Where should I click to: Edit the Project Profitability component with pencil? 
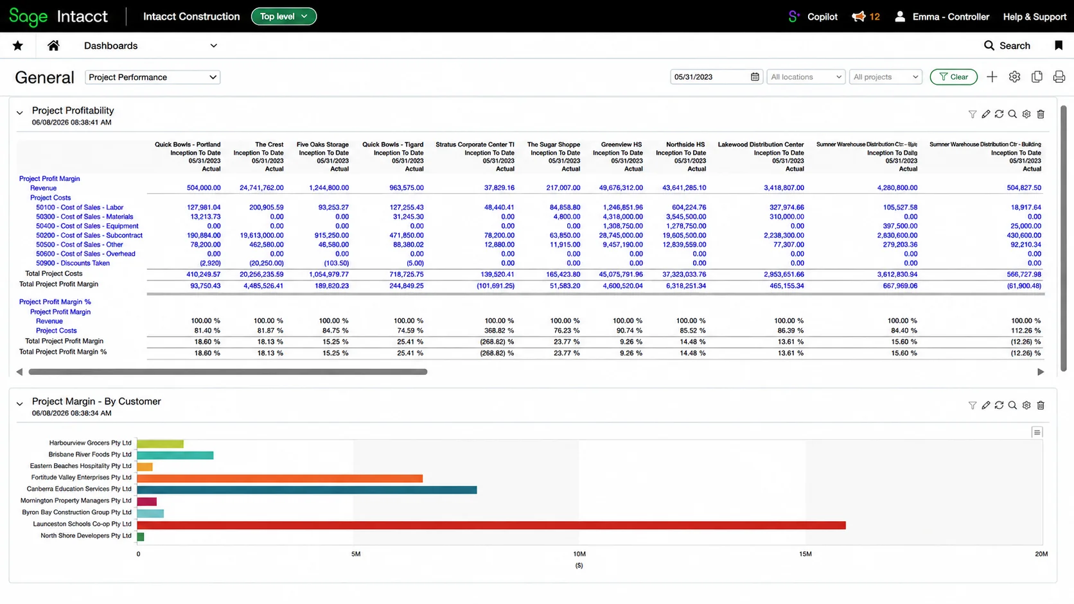(985, 114)
